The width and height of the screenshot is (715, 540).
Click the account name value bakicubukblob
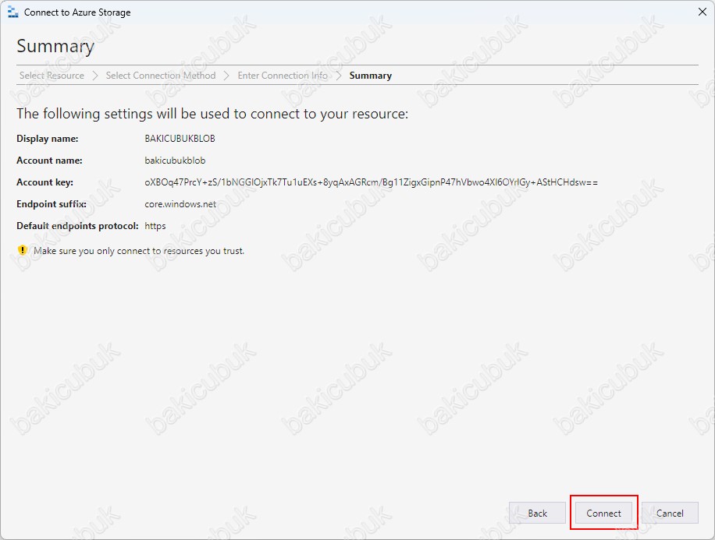click(x=175, y=161)
